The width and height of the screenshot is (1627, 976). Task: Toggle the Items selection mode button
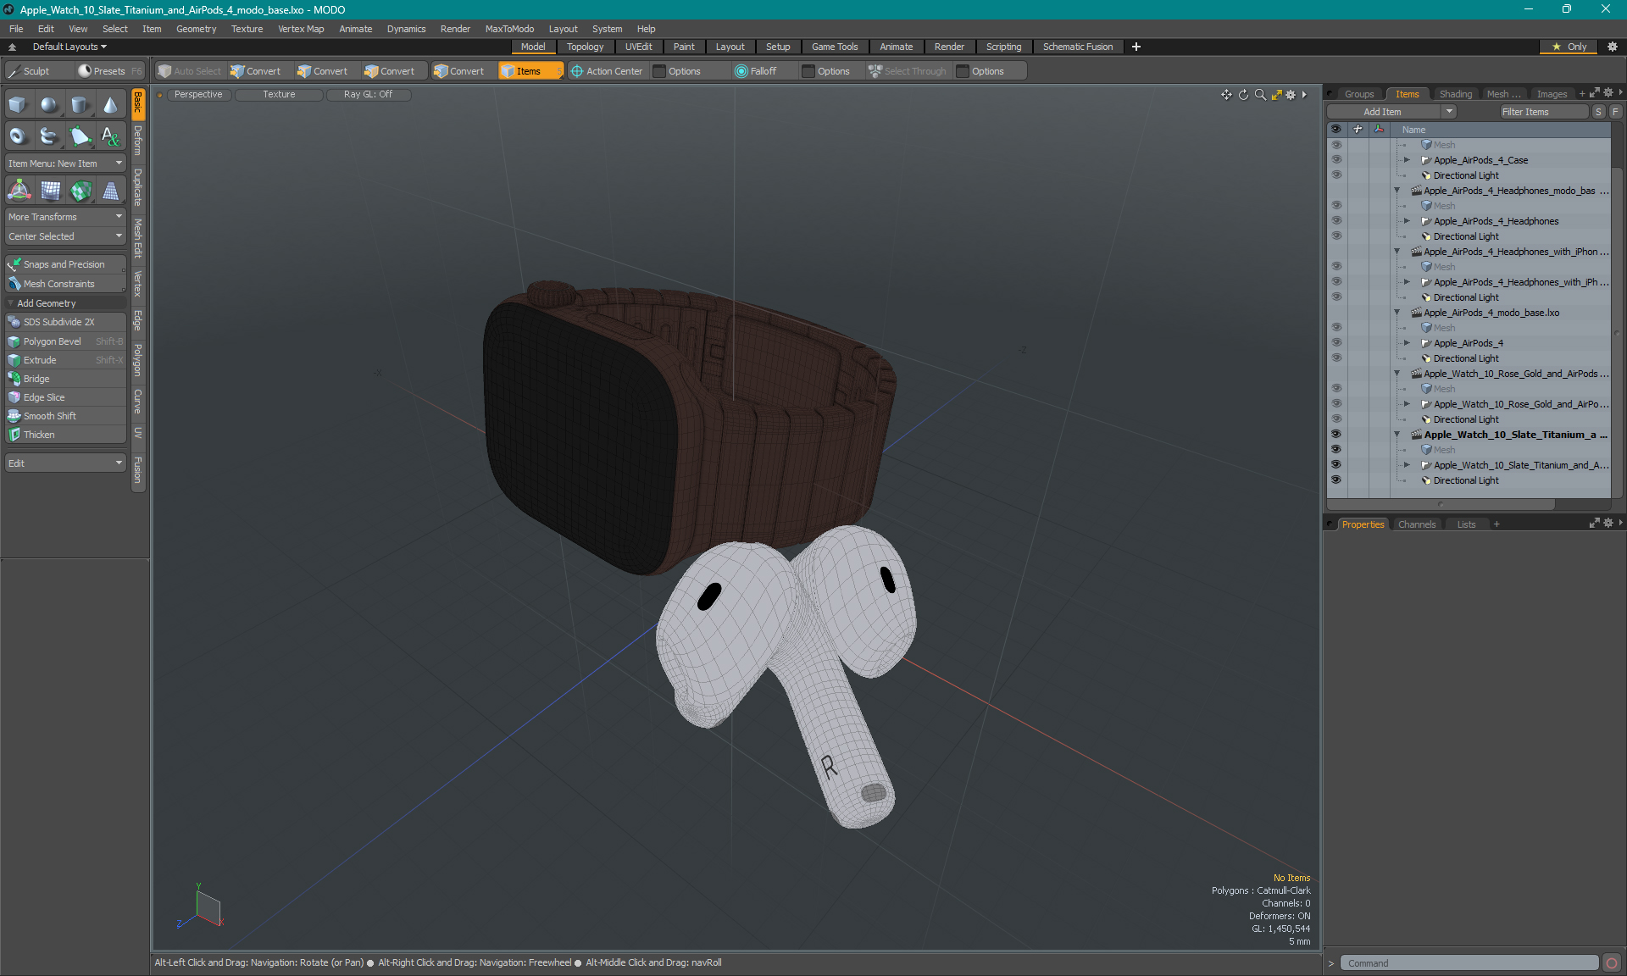[530, 71]
